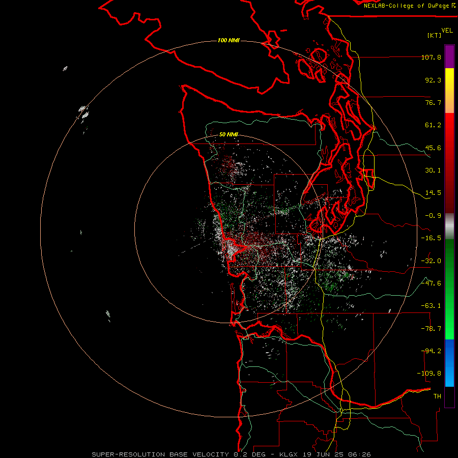Image resolution: width=458 pixels, height=458 pixels.
Task: Click the [KT] units label
Action: (435, 35)
